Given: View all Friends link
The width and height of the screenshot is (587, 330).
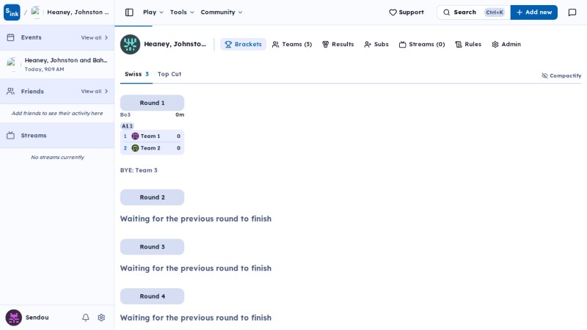Looking at the screenshot, I should click(95, 91).
